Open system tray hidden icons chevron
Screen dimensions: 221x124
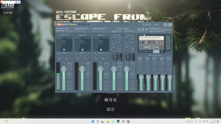(x=186, y=121)
